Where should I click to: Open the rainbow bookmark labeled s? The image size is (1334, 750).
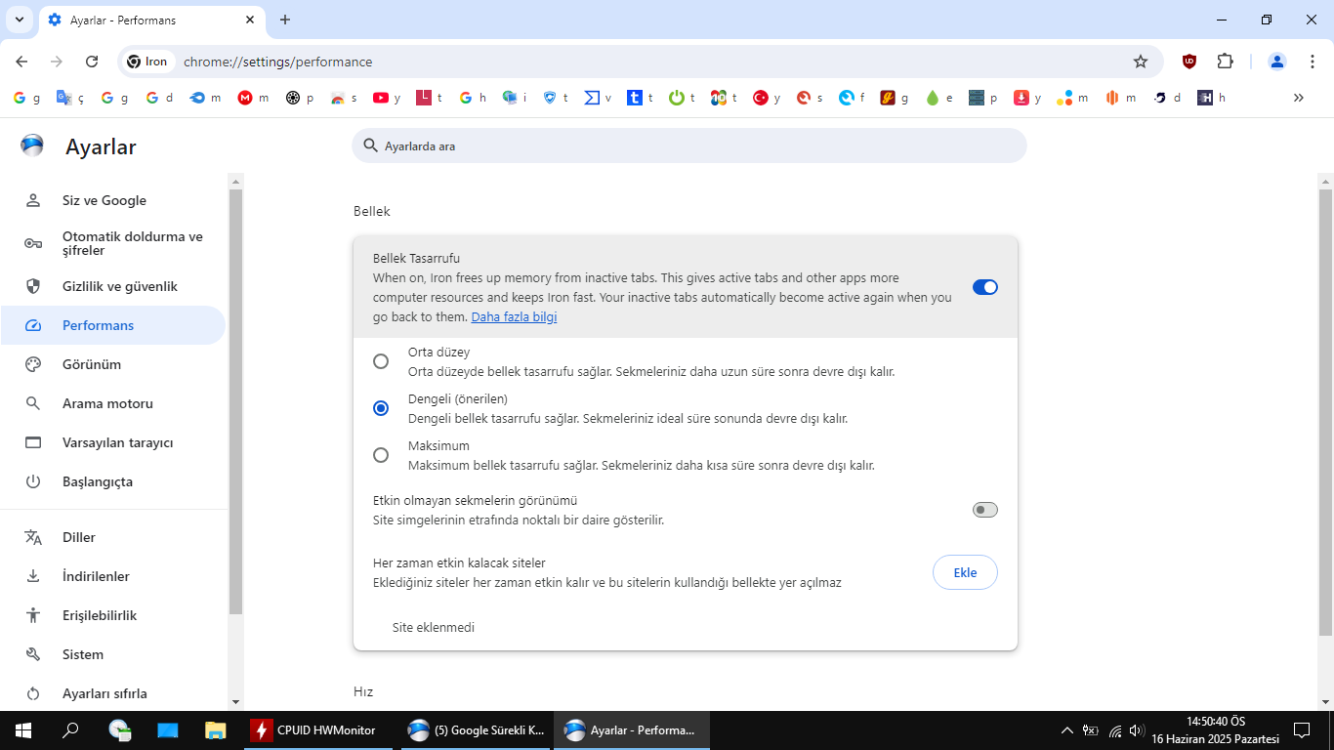pos(344,98)
